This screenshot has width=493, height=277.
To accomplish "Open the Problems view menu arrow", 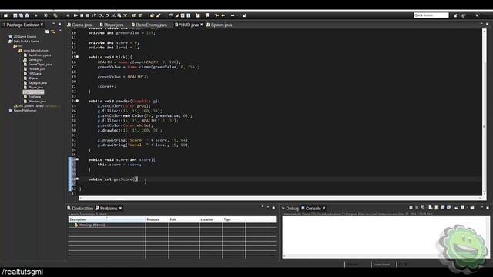I will click(262, 207).
